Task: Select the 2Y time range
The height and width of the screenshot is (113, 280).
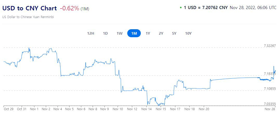Action: click(161, 33)
